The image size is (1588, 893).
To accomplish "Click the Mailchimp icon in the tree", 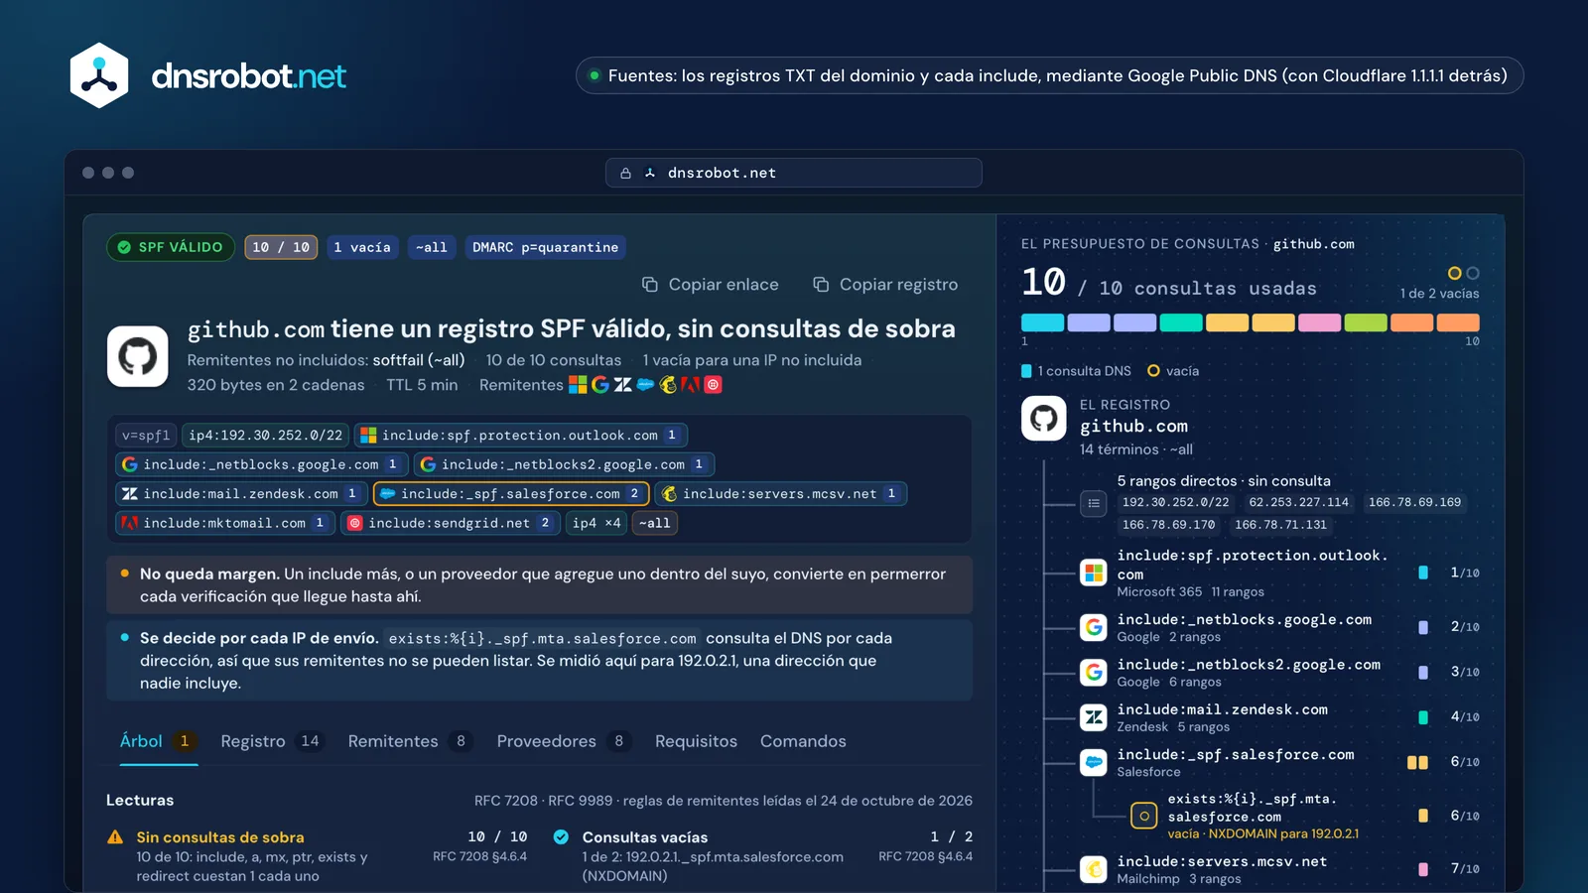I will pyautogui.click(x=1094, y=869).
